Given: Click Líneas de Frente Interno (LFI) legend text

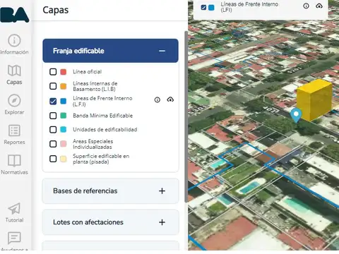Looking at the screenshot, I should (x=249, y=7).
